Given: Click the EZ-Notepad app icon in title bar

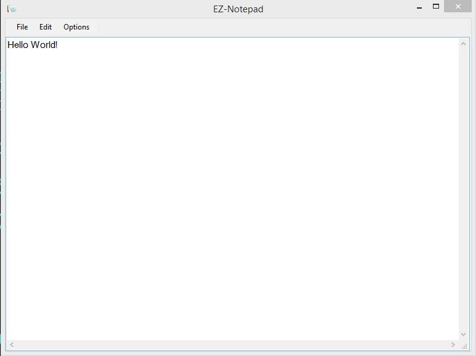Looking at the screenshot, I should click(x=12, y=9).
